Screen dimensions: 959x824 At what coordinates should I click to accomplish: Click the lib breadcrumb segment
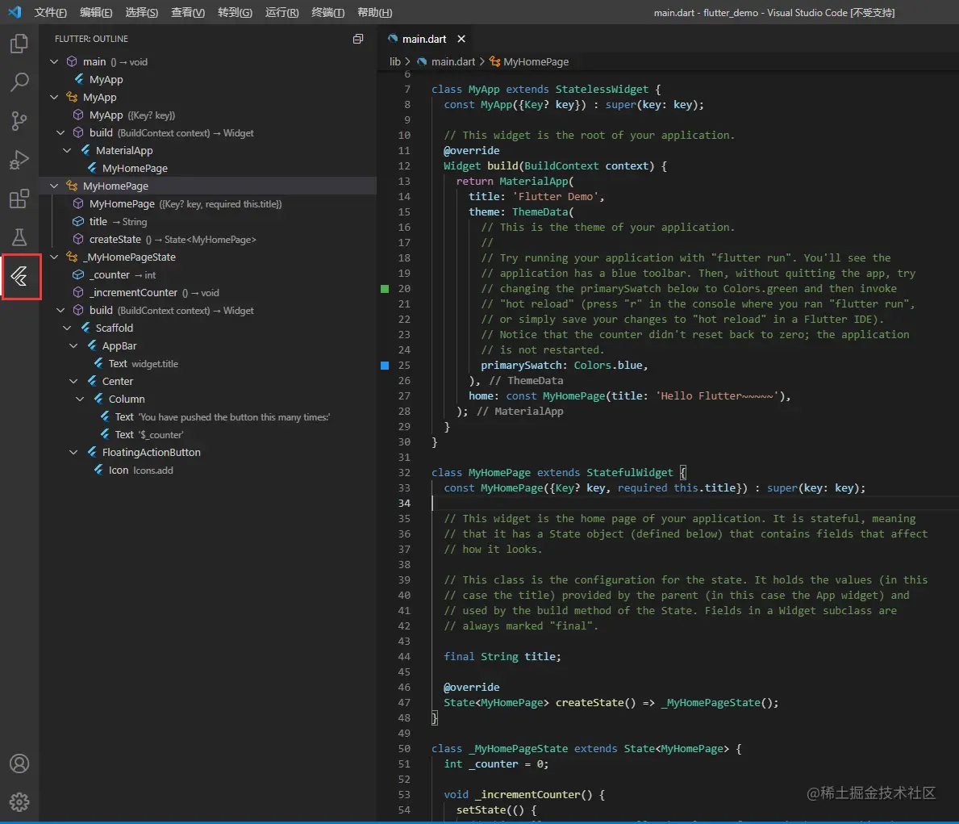395,61
